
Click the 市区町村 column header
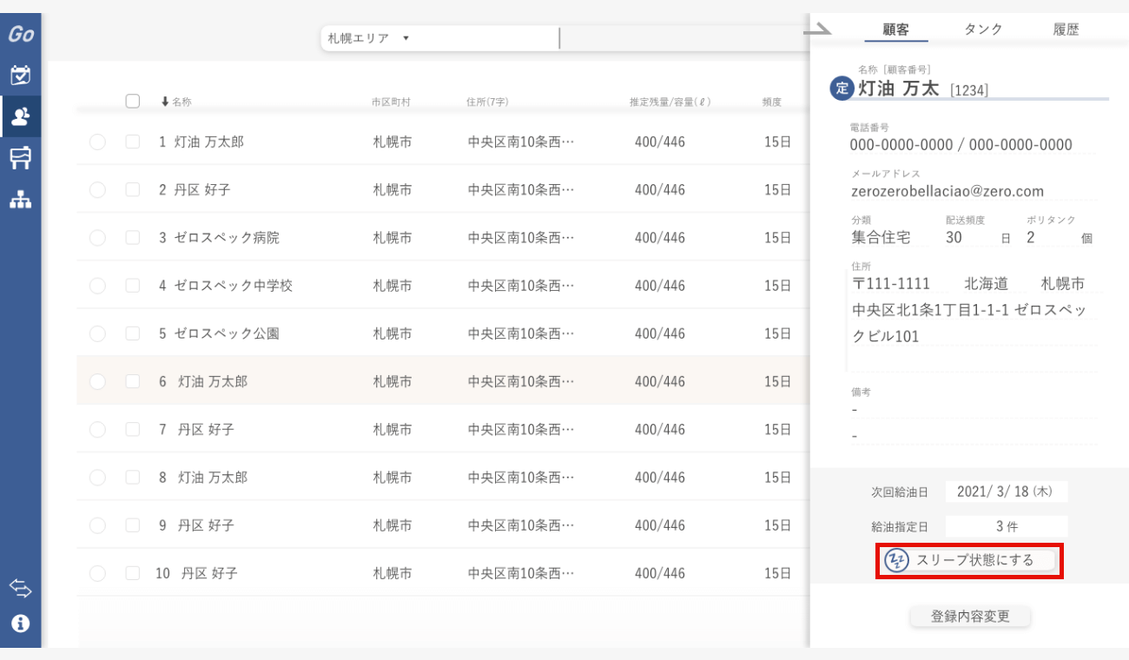(x=391, y=102)
